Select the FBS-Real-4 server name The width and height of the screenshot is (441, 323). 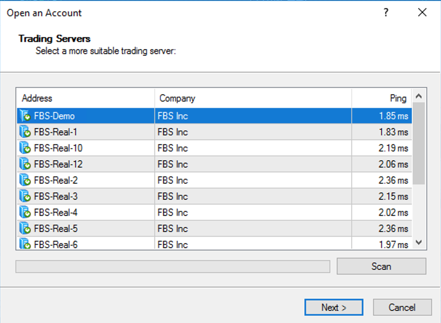coord(56,213)
